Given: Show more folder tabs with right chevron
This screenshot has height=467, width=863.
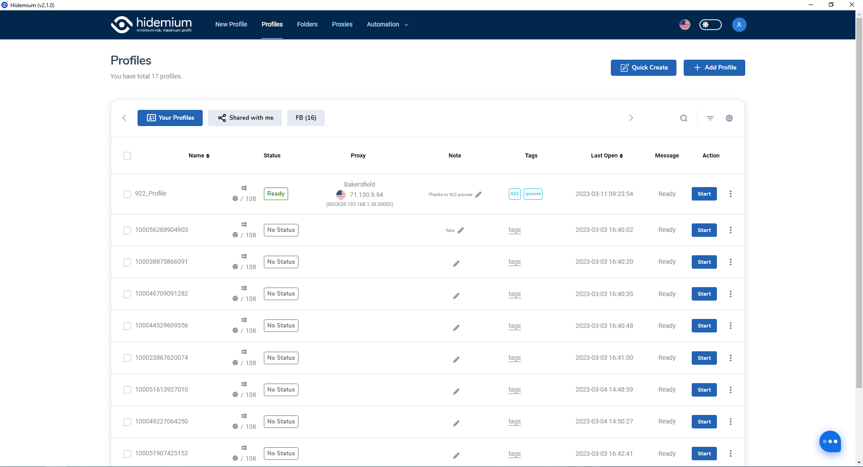Looking at the screenshot, I should pyautogui.click(x=631, y=118).
